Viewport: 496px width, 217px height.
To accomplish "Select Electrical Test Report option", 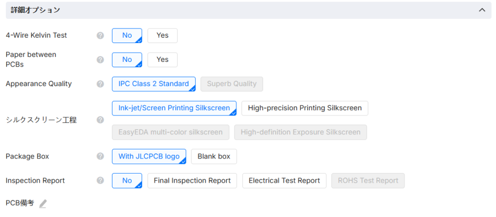I will pyautogui.click(x=284, y=180).
